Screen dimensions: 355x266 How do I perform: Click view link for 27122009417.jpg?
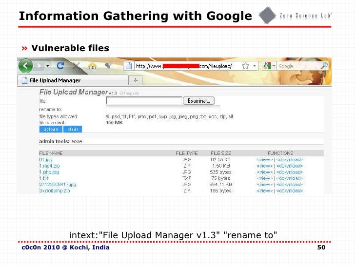[x=264, y=185]
